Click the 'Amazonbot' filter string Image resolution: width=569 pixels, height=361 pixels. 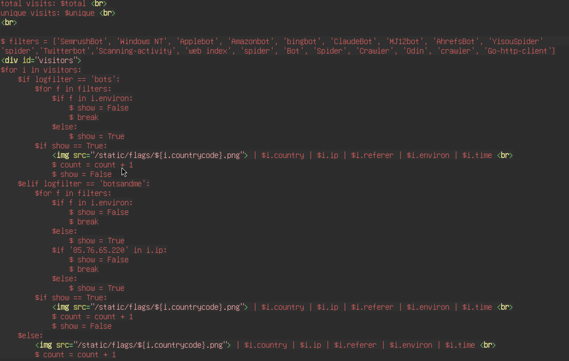pos(252,41)
